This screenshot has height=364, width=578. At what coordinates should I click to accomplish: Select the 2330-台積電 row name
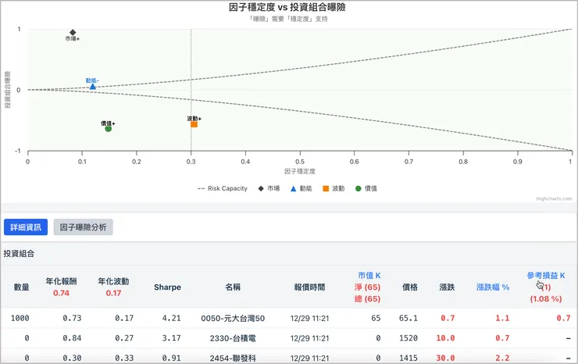coord(233,338)
